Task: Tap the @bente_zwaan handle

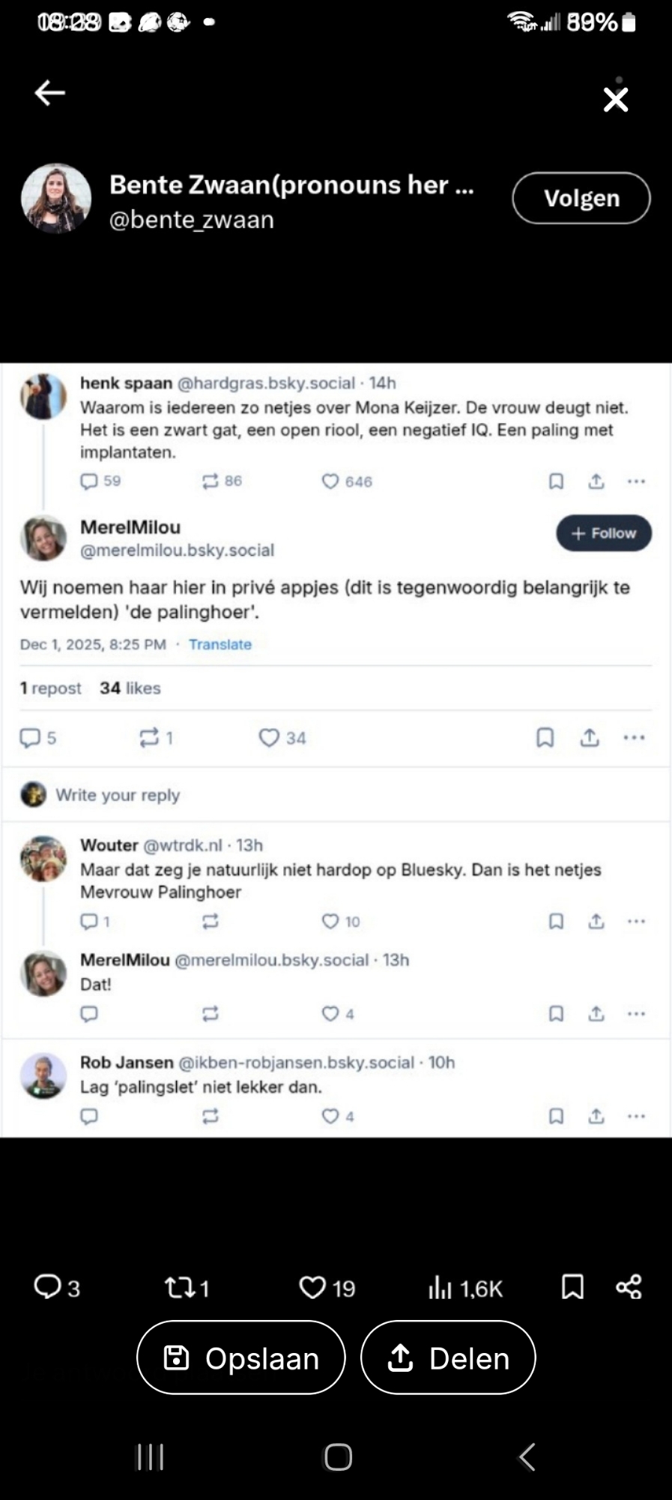Action: [192, 220]
